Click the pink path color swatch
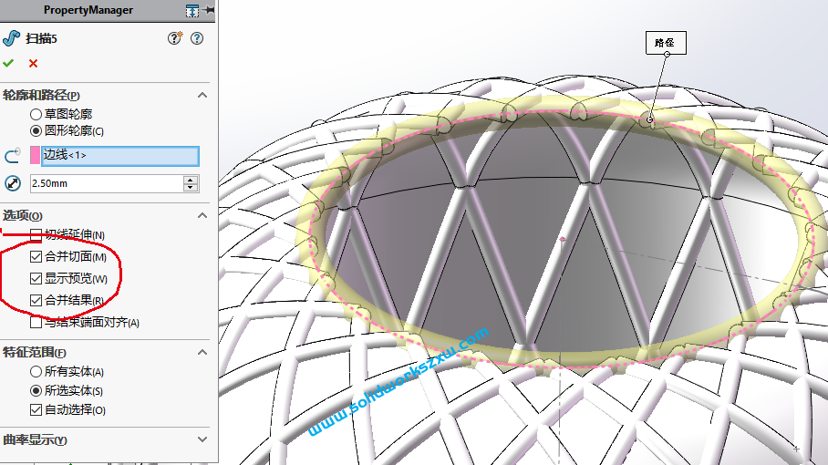The image size is (828, 465). coord(35,156)
